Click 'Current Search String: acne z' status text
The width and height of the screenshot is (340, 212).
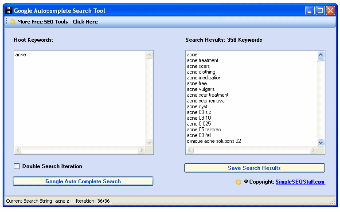click(x=37, y=201)
